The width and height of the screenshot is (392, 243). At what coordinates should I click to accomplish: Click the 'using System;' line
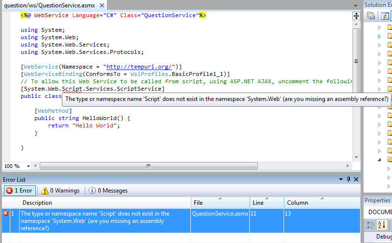(43, 30)
